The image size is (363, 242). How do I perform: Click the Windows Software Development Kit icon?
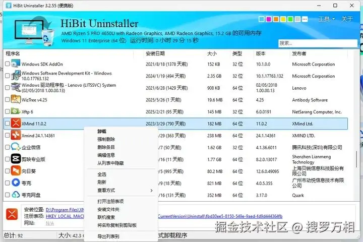(x=16, y=76)
